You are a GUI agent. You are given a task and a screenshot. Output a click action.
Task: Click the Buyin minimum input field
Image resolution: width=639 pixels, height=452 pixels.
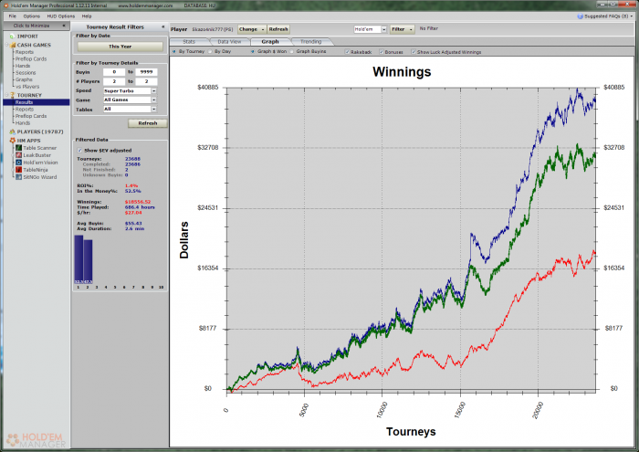pos(114,72)
